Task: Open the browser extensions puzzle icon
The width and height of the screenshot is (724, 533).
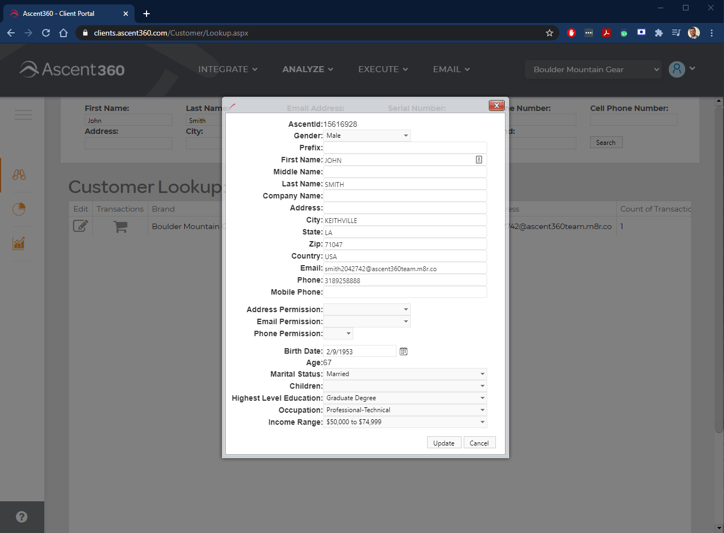Action: 659,33
